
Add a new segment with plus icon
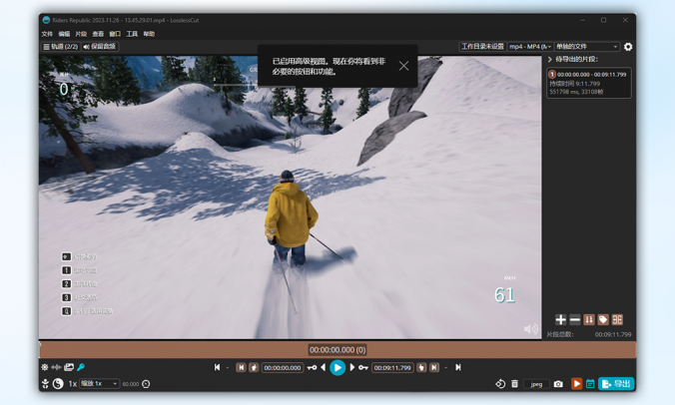pos(560,320)
